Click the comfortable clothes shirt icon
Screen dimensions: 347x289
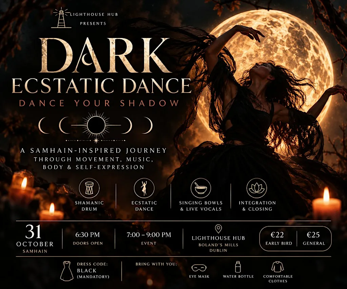point(278,267)
